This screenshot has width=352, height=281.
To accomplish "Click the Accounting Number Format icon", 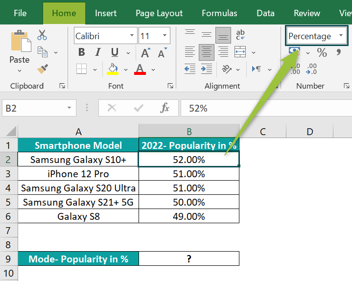I will coord(294,51).
